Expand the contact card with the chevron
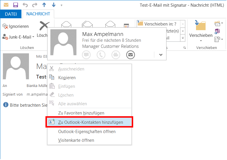 [161, 55]
